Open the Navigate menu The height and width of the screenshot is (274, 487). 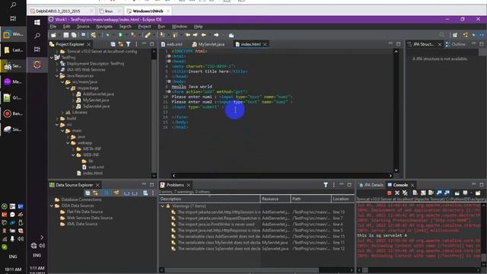click(x=104, y=27)
